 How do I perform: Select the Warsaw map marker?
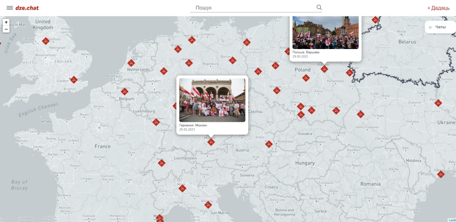point(324,69)
